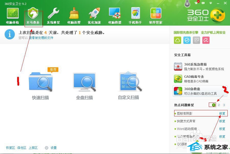Click medal icon in title bar
Viewport: 230px width, 154px height.
coord(187,4)
